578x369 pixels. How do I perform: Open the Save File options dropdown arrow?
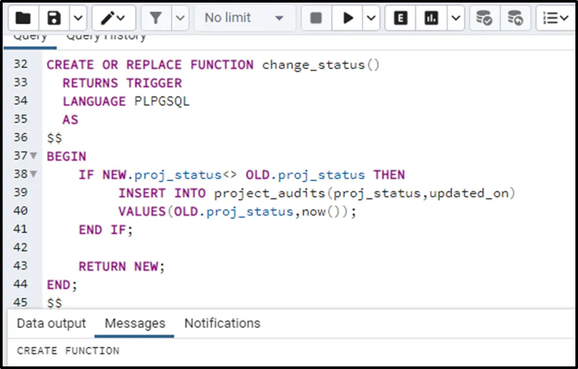[x=78, y=18]
